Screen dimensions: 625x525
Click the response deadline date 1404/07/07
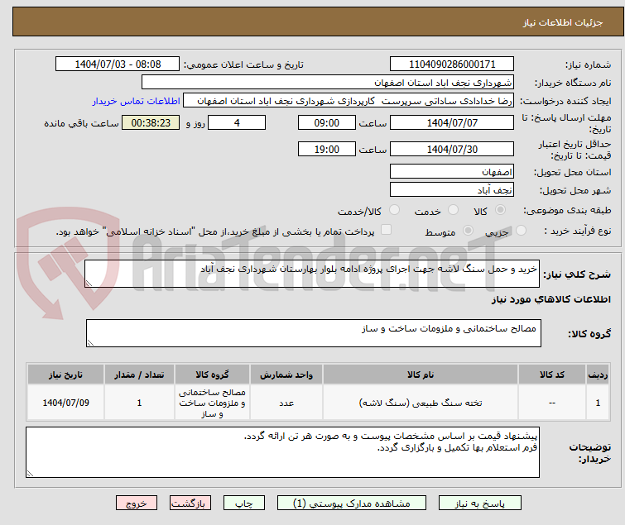pyautogui.click(x=452, y=122)
